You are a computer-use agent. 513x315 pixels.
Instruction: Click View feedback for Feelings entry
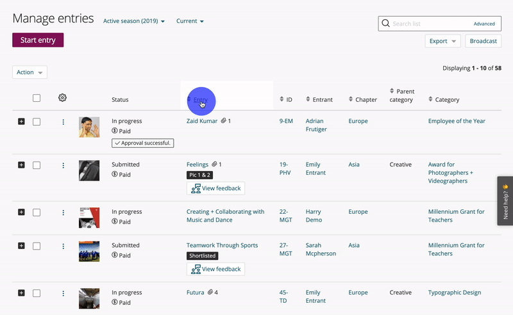tap(215, 188)
